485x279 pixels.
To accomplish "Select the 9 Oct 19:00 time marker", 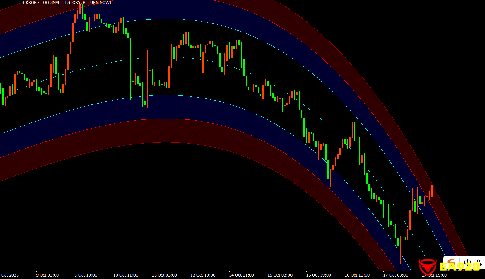I will click(x=86, y=275).
